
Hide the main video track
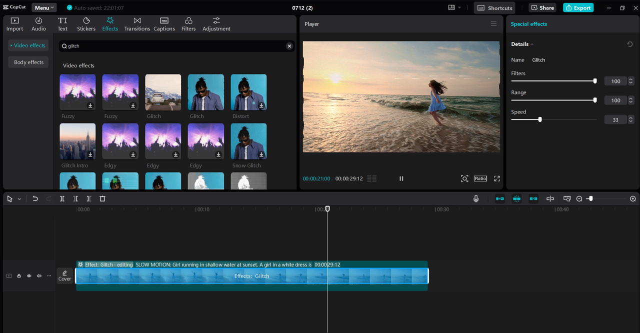coord(29,275)
